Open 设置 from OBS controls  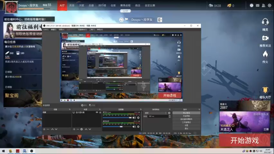[x=186, y=125]
